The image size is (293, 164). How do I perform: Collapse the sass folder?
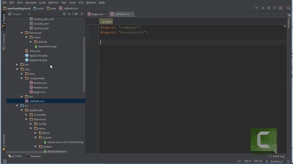coord(17,69)
